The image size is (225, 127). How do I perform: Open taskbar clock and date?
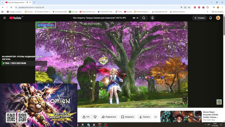215,125
